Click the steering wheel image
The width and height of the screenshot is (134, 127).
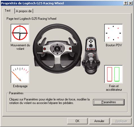point(57,49)
